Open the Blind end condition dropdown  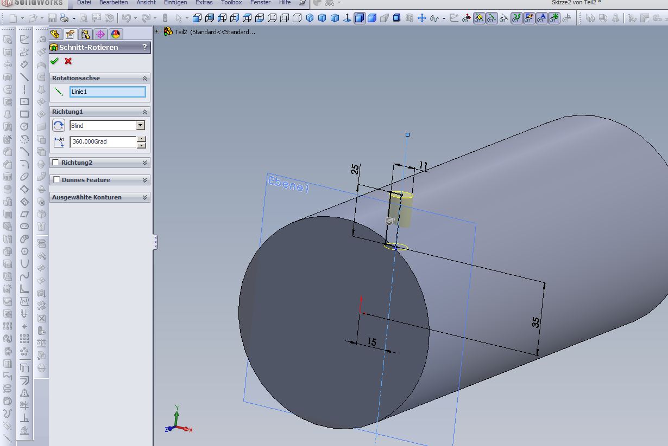141,126
